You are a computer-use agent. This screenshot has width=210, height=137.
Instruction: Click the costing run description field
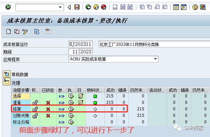[x=154, y=44]
